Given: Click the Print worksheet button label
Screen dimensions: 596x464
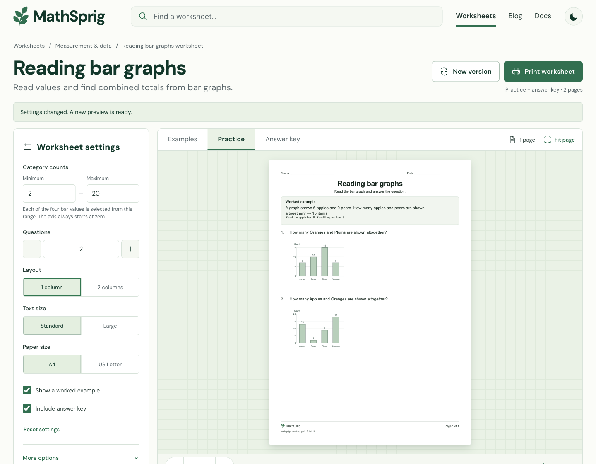Looking at the screenshot, I should (x=550, y=72).
